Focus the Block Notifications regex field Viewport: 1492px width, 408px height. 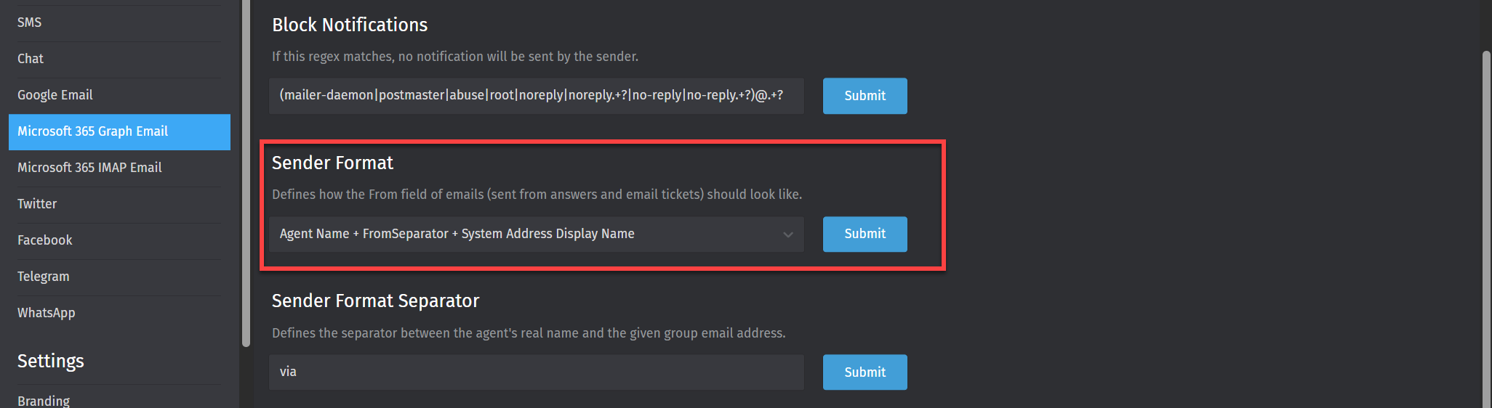537,96
